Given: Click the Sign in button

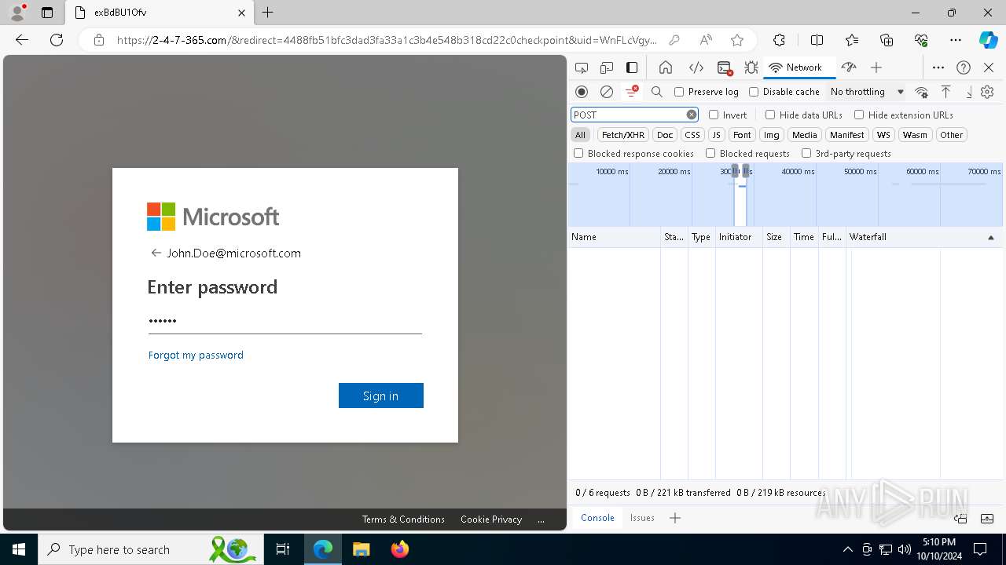Looking at the screenshot, I should coord(381,395).
